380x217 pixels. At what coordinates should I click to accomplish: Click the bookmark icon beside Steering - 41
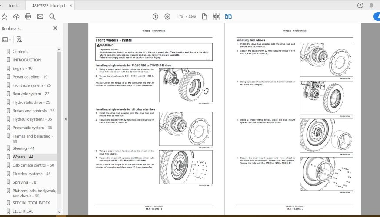point(8,148)
